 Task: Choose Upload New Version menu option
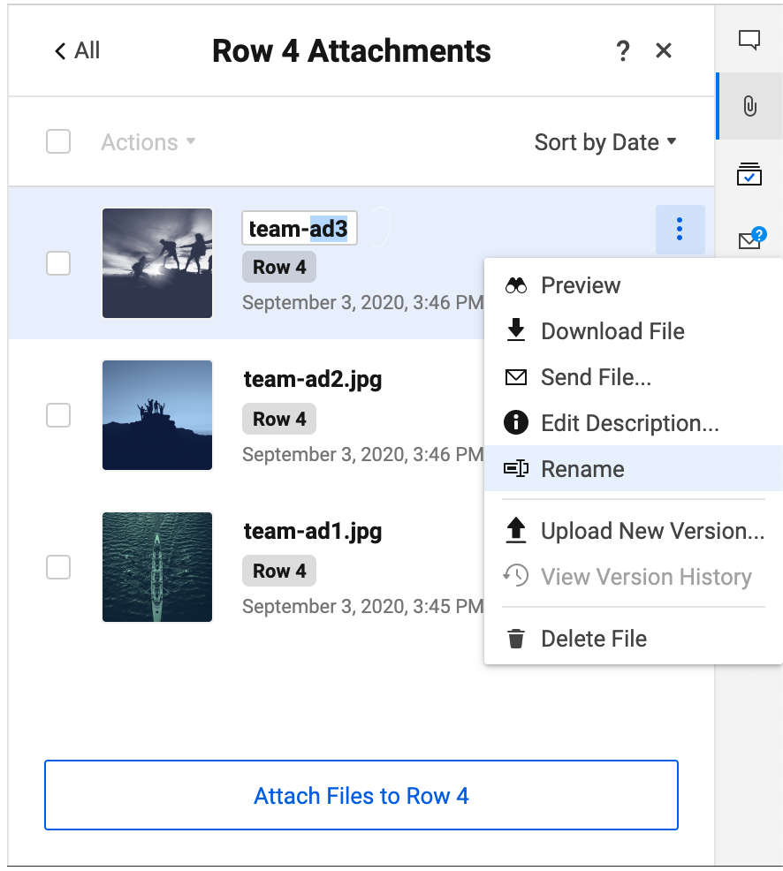click(x=634, y=531)
